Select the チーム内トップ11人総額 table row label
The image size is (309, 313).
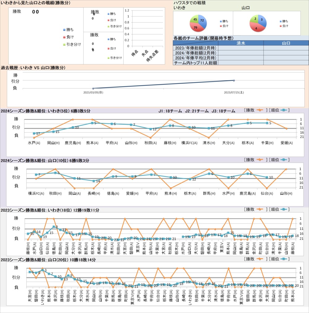click(196, 63)
